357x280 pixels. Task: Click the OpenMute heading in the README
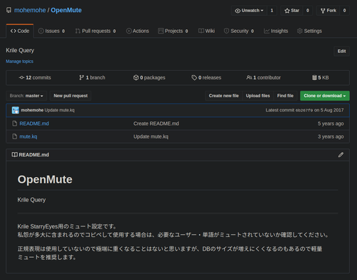coord(45,179)
